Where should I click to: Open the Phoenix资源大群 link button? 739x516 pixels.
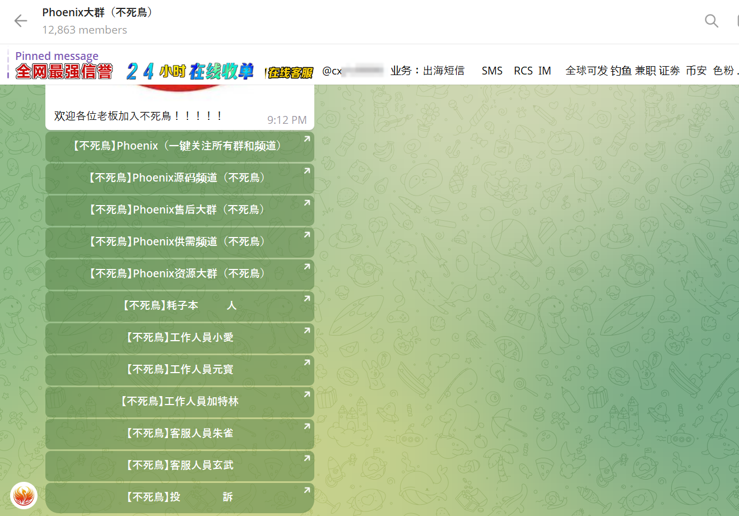point(180,275)
